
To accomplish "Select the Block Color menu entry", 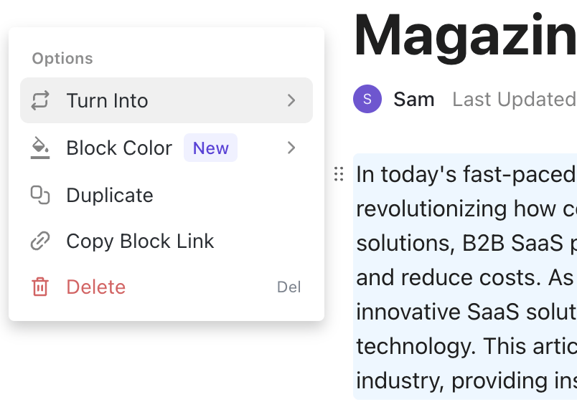I will click(119, 148).
